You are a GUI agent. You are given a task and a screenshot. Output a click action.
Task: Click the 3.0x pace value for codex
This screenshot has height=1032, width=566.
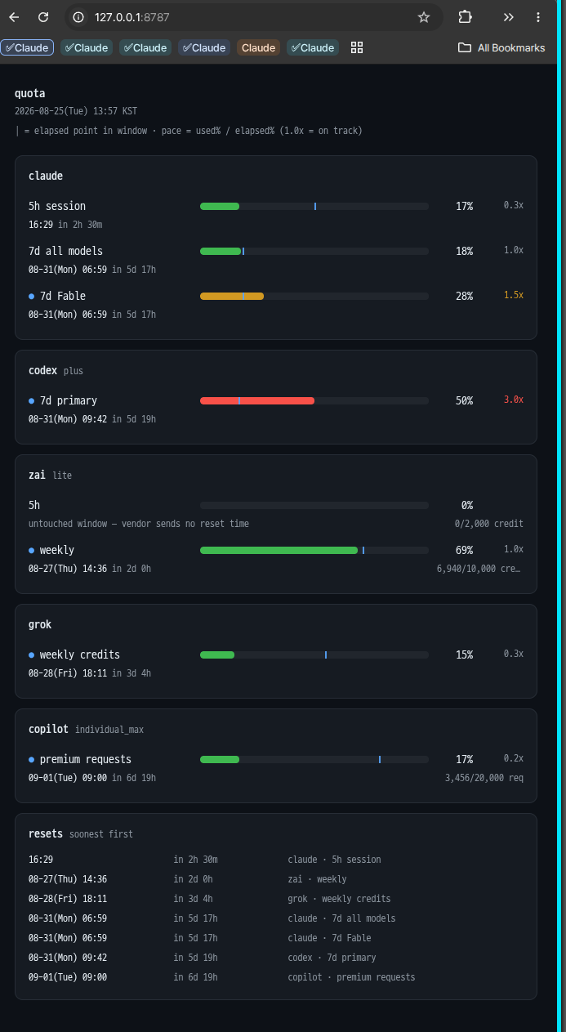(x=514, y=400)
